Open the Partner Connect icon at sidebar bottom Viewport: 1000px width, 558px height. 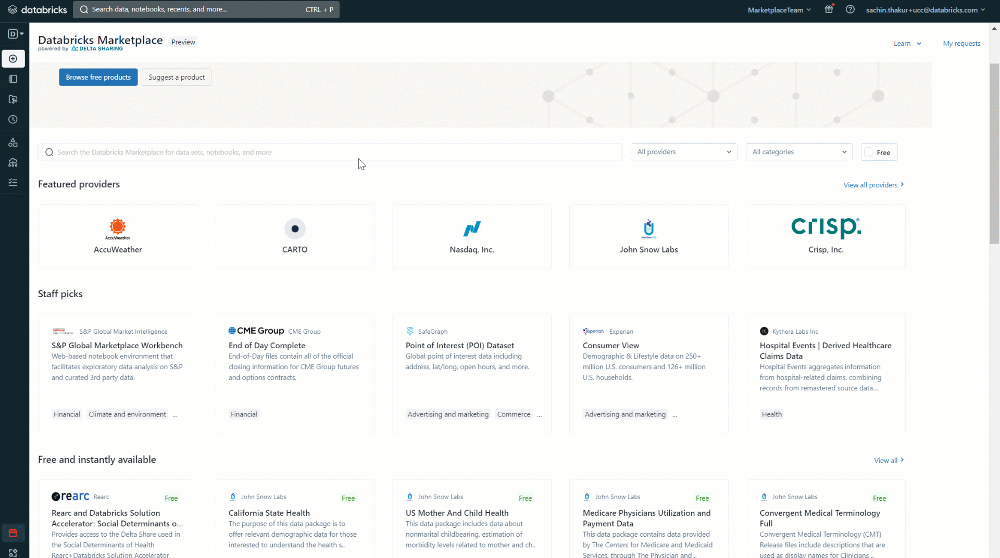(13, 552)
